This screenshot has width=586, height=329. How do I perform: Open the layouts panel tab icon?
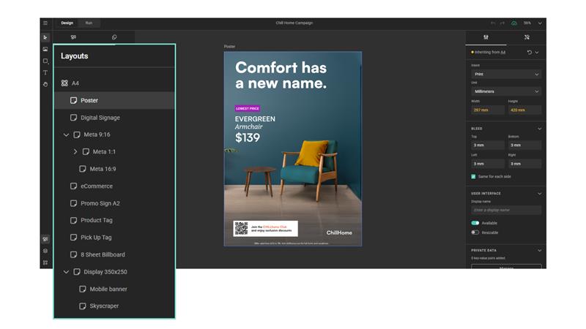[x=73, y=37]
